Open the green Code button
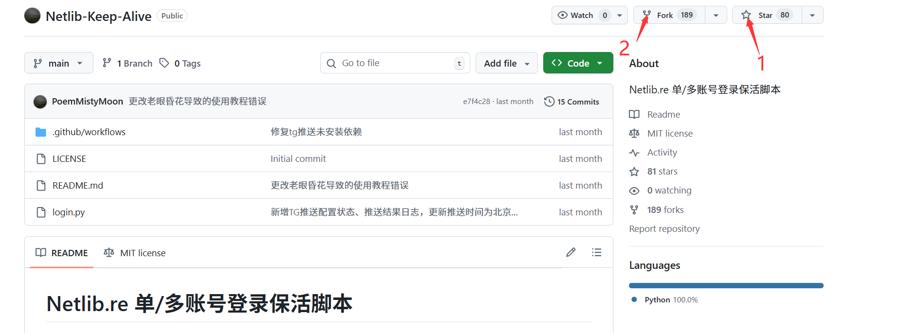Image resolution: width=903 pixels, height=333 pixels. (578, 63)
